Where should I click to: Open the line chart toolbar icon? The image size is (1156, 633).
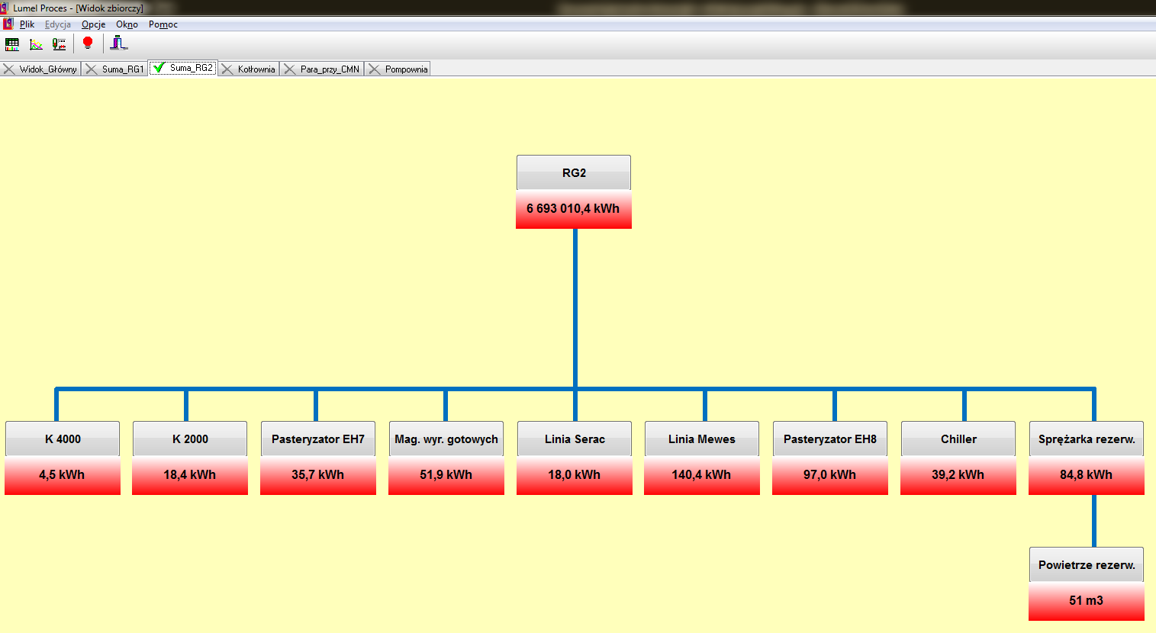(x=36, y=44)
